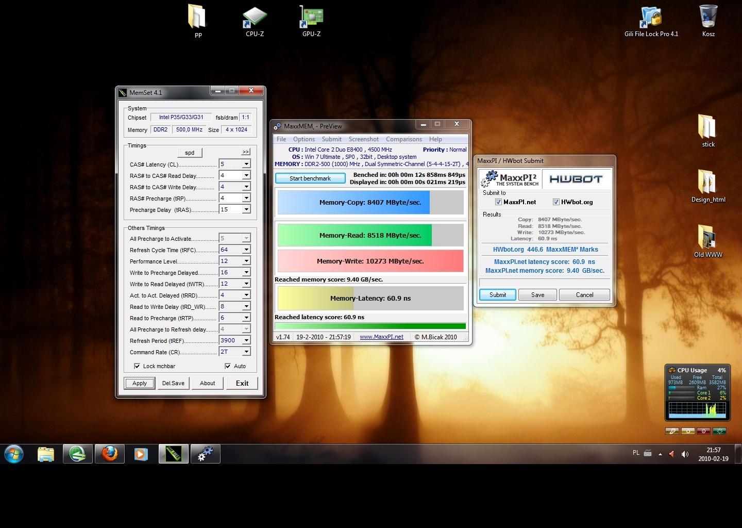Open the GPU-Z desktop shortcut
Image resolution: width=742 pixels, height=528 pixels.
click(311, 22)
